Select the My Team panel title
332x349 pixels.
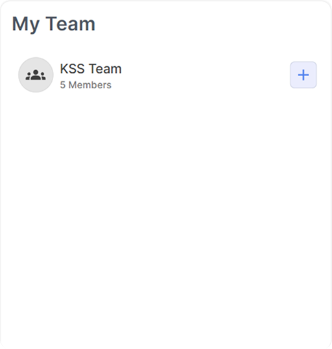tap(54, 24)
